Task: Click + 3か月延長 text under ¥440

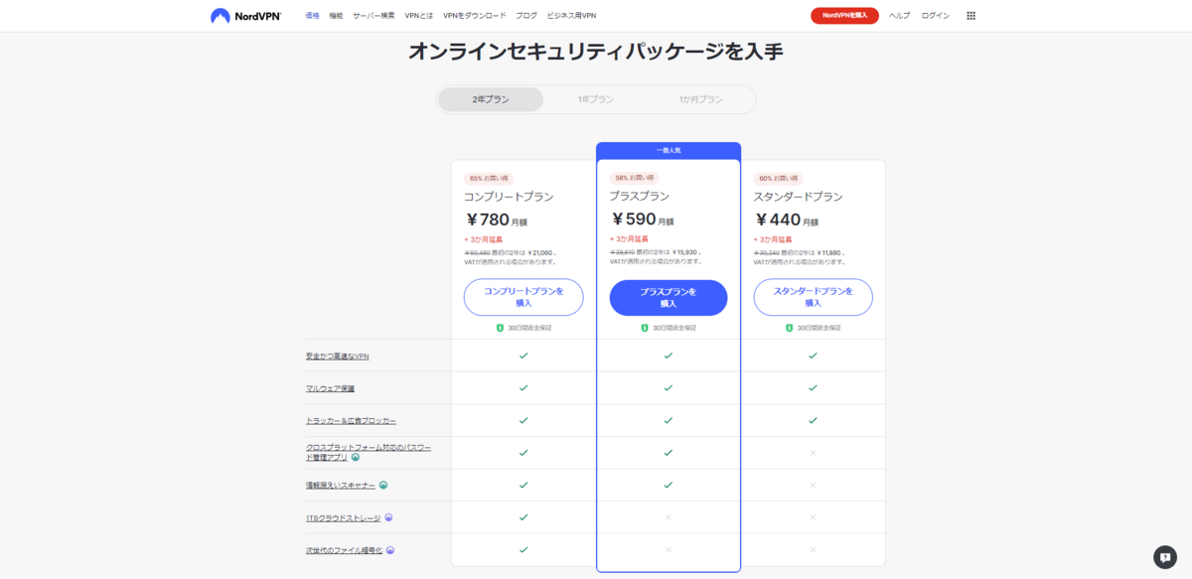Action: coord(774,239)
